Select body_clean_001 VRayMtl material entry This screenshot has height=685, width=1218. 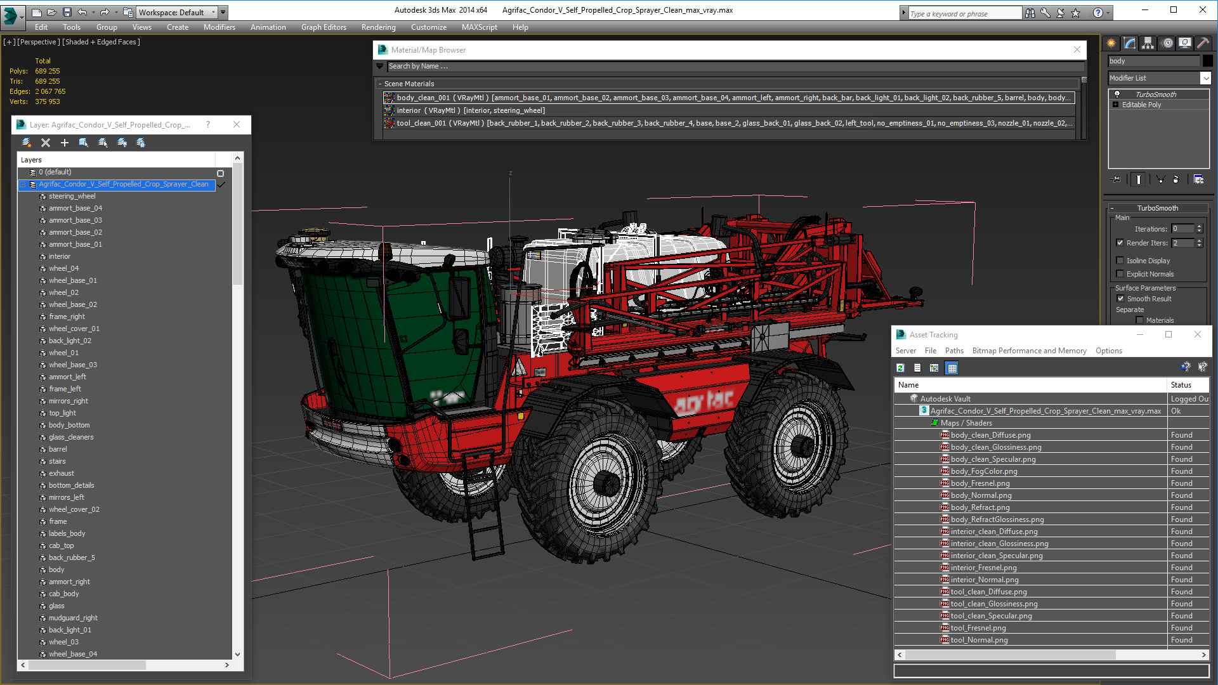(x=729, y=98)
